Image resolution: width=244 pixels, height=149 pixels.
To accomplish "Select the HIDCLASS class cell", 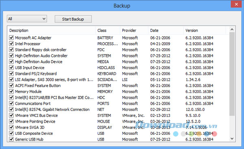I will pyautogui.click(x=106, y=68).
